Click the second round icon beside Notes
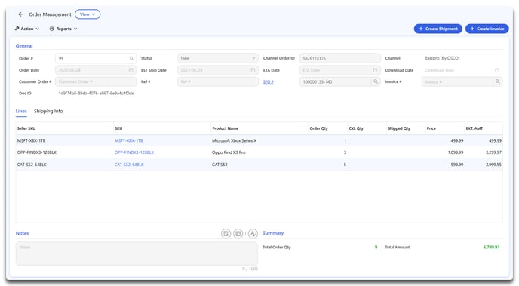The image size is (519, 286). (238, 234)
